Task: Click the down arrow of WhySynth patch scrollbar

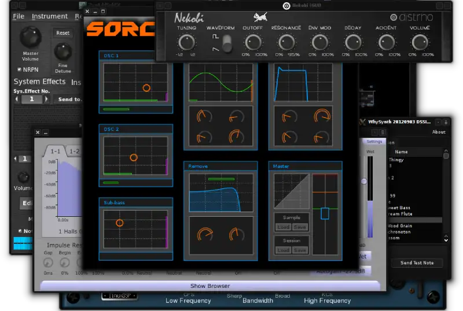Action: coord(446,240)
